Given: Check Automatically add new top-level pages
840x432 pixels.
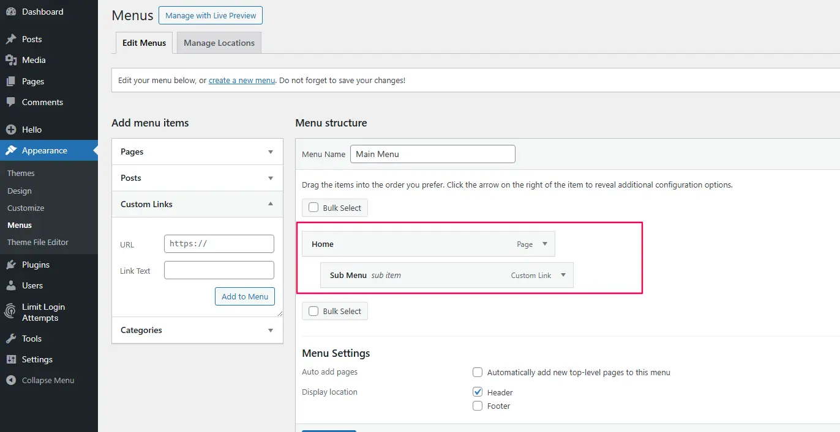Looking at the screenshot, I should coord(477,372).
